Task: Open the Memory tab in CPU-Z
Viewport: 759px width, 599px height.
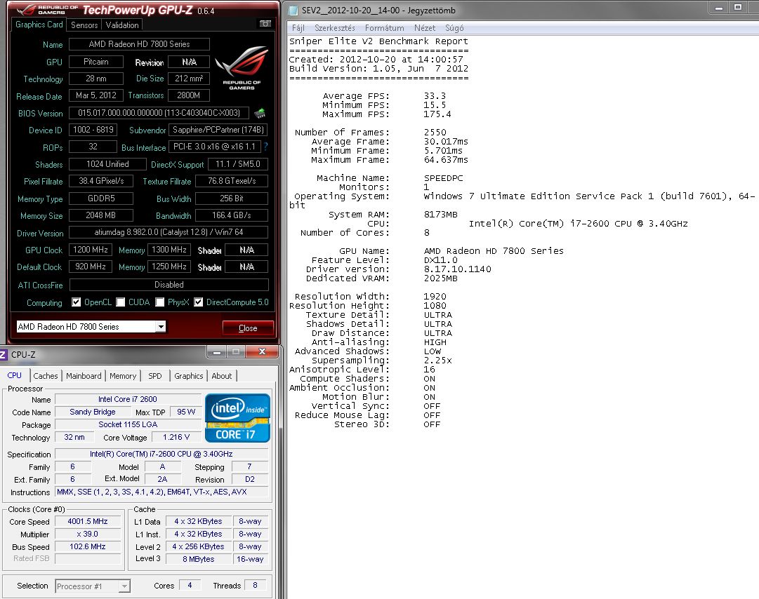Action: click(x=122, y=376)
